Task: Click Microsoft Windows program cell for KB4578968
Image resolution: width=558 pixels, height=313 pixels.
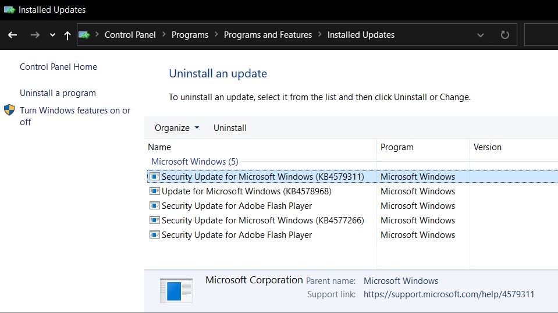Action: [x=418, y=191]
